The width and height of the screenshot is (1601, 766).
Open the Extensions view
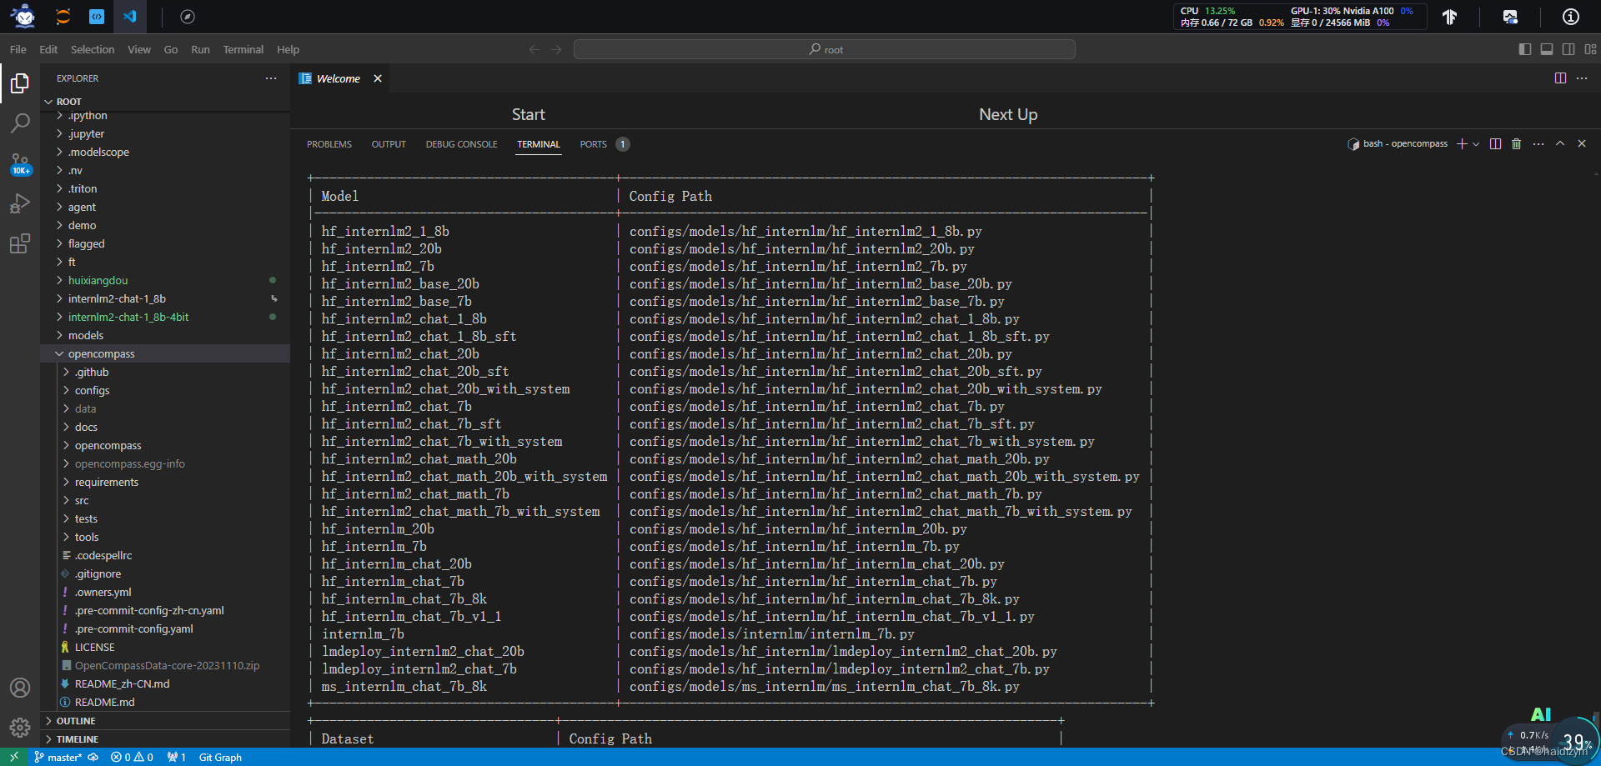pyautogui.click(x=20, y=243)
